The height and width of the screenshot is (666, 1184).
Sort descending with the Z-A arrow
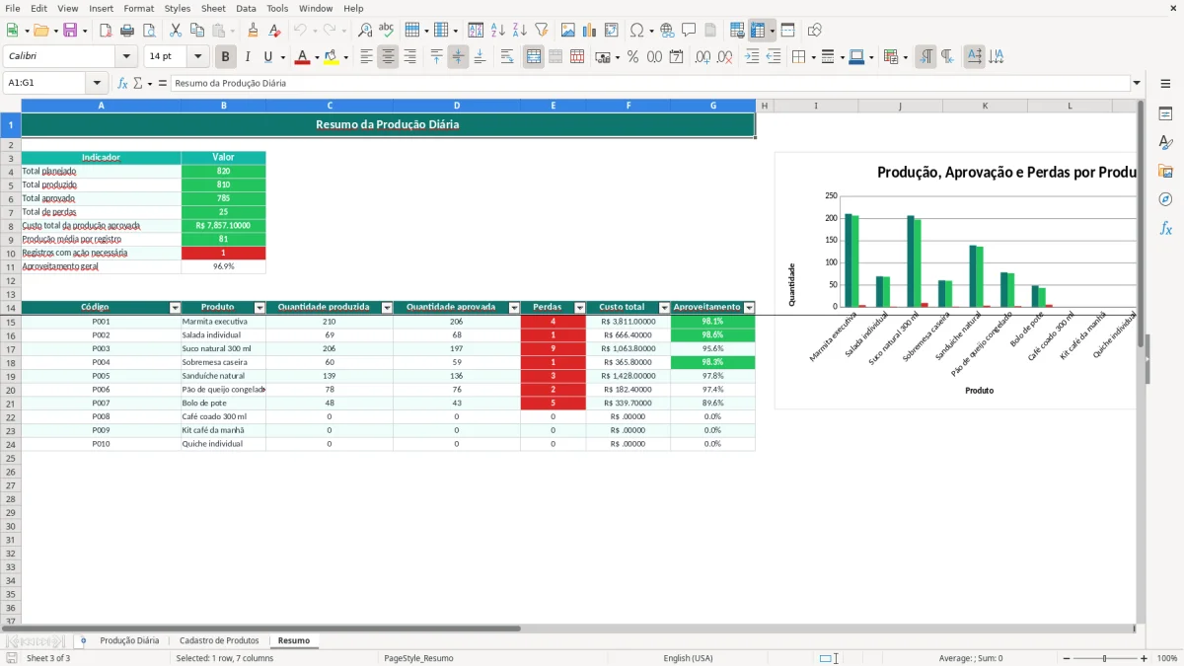point(520,31)
